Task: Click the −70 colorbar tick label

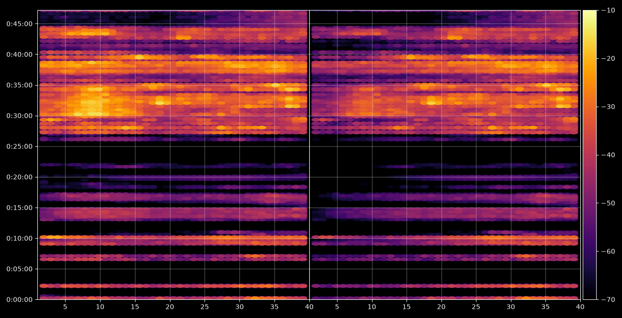Action: (x=608, y=300)
